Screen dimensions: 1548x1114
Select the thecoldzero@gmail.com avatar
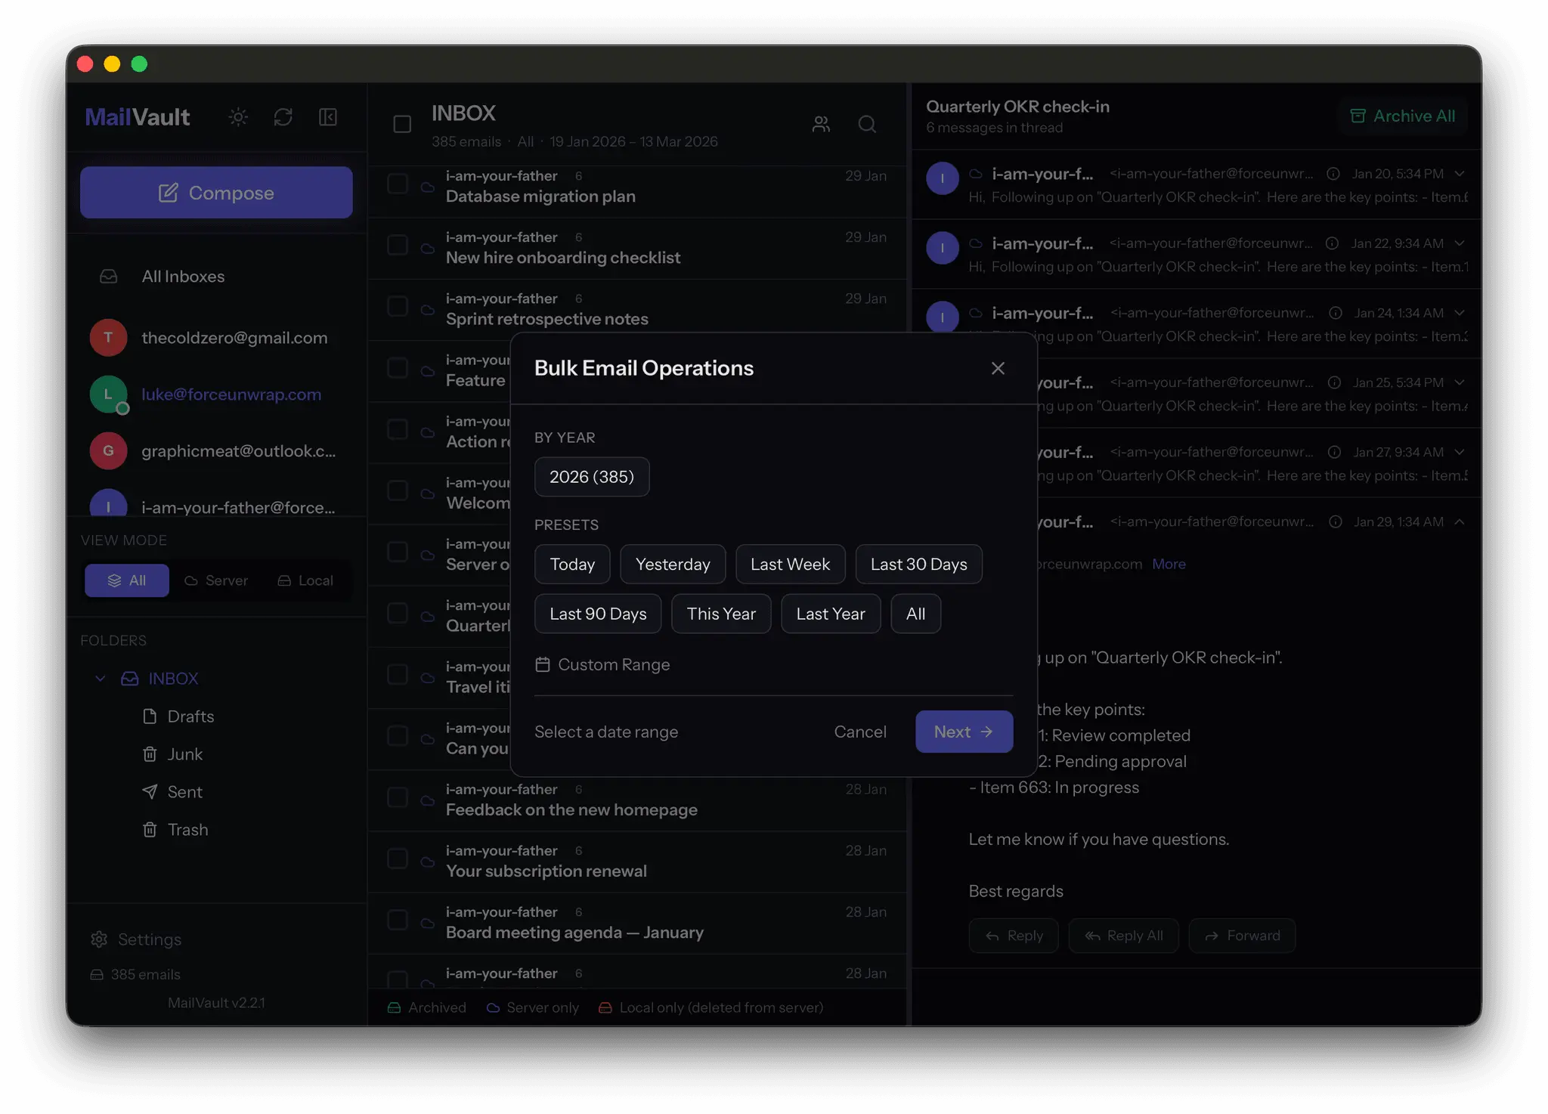click(x=109, y=338)
